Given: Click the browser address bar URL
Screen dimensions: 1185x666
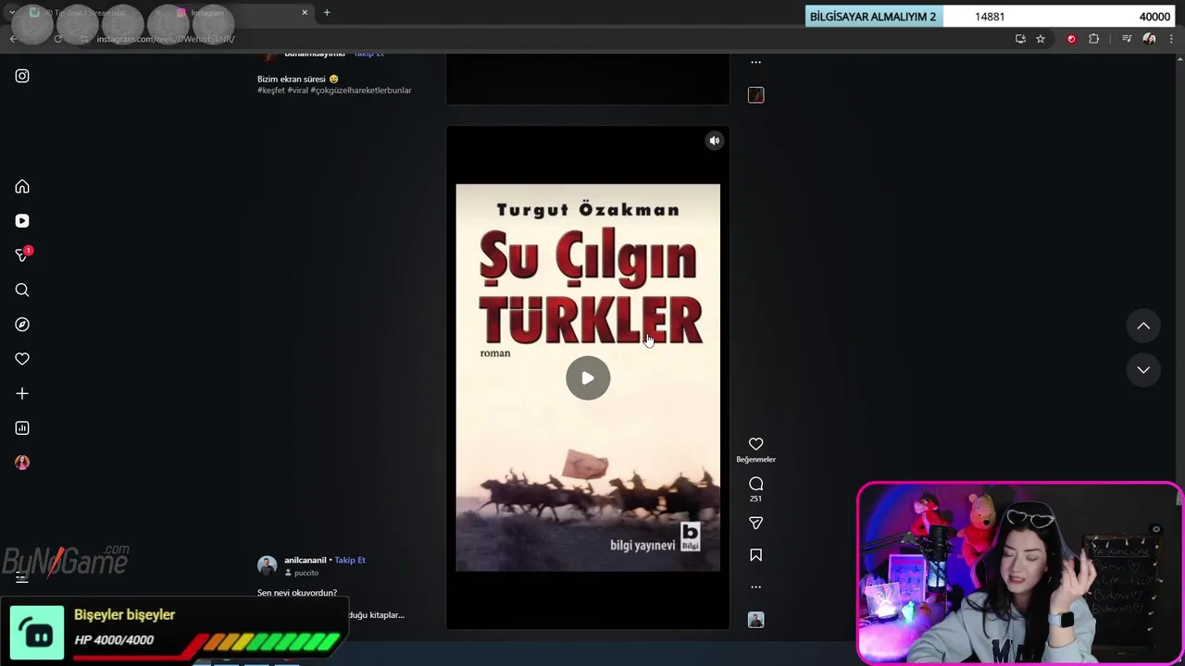Looking at the screenshot, I should point(166,39).
